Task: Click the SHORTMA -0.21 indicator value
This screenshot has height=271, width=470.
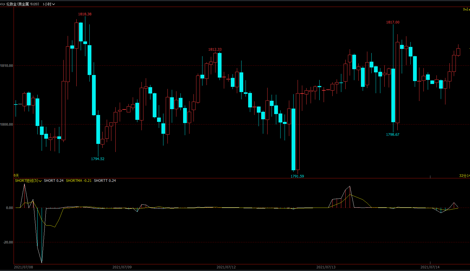Action: point(79,181)
